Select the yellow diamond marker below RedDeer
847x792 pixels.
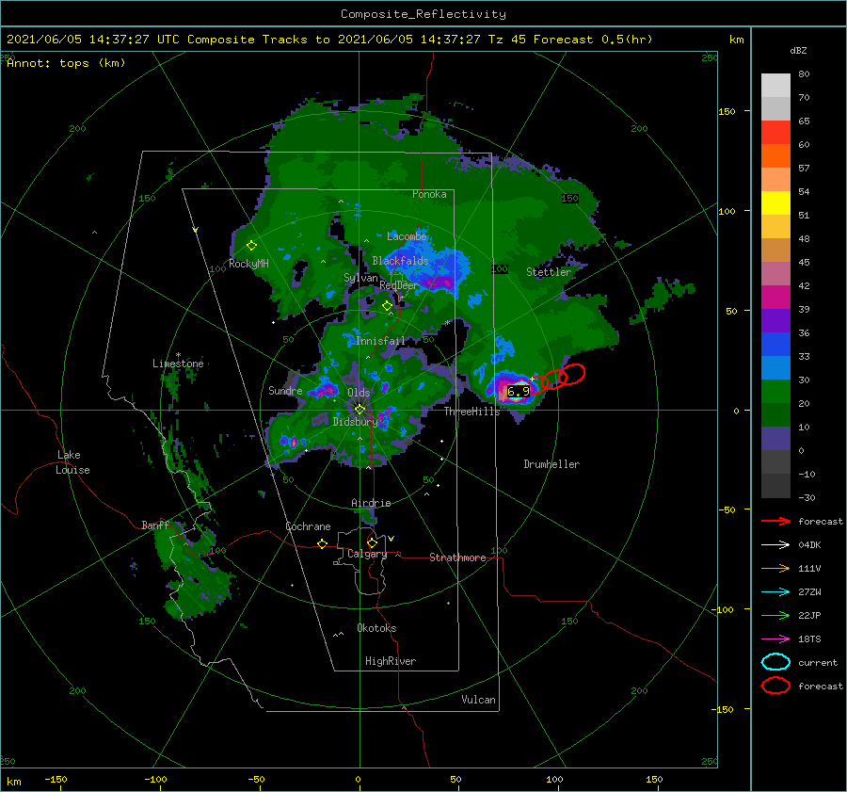coord(387,306)
